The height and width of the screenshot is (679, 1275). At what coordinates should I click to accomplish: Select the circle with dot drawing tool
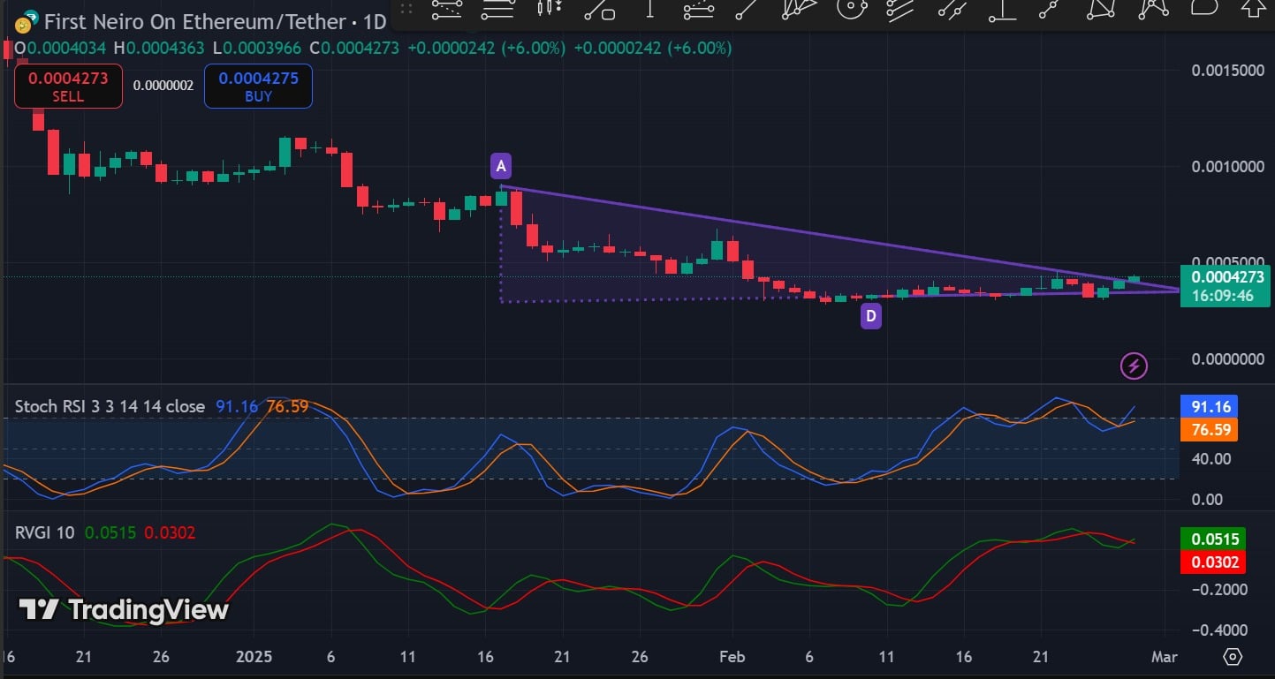pyautogui.click(x=849, y=9)
